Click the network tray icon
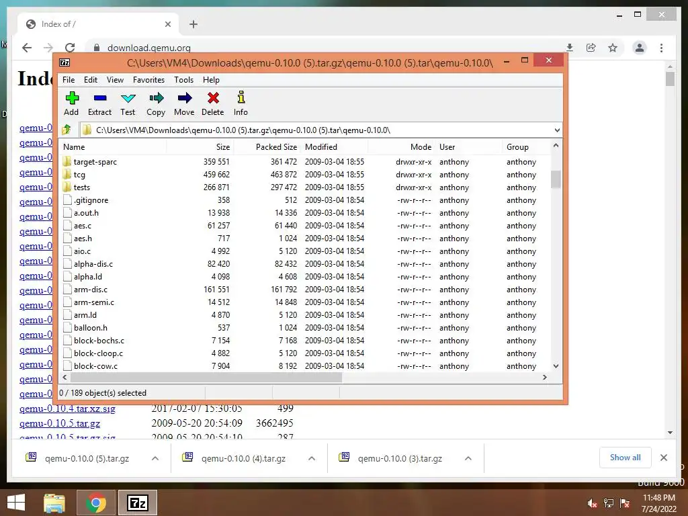This screenshot has height=516, width=688. pyautogui.click(x=609, y=503)
